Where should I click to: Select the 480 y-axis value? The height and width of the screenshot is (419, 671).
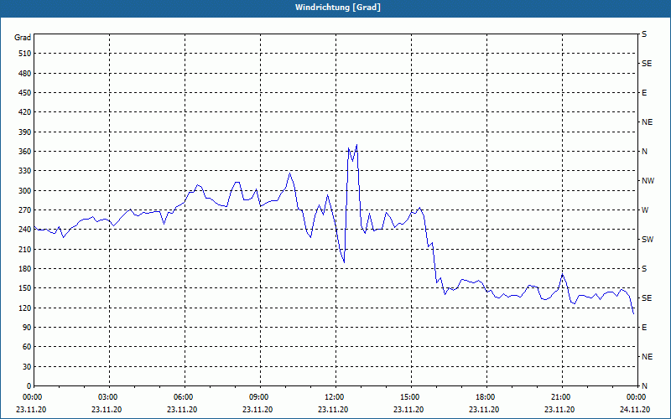(25, 74)
